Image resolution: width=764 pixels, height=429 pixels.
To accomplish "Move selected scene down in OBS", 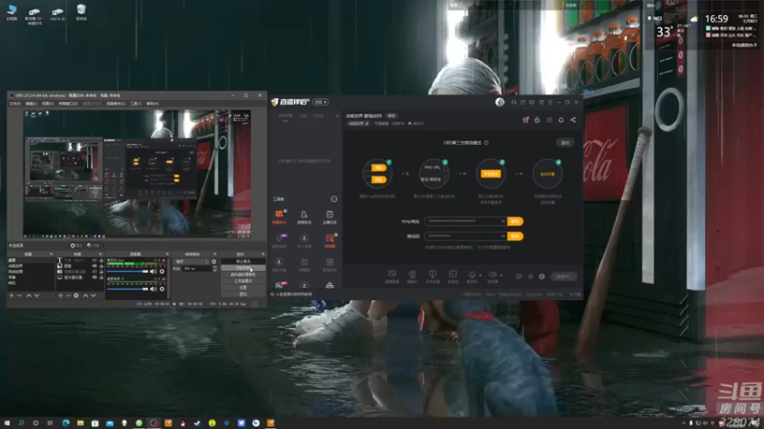I will 36,296.
